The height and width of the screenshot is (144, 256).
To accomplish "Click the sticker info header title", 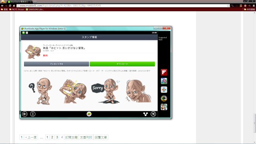I will [x=89, y=37].
